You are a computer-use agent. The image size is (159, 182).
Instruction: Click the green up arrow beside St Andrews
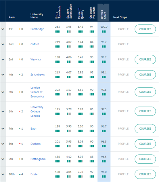(20, 75)
